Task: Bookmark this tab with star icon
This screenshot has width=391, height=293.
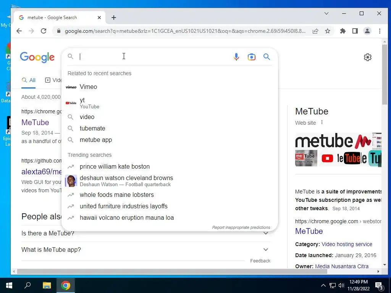Action: 328,31
